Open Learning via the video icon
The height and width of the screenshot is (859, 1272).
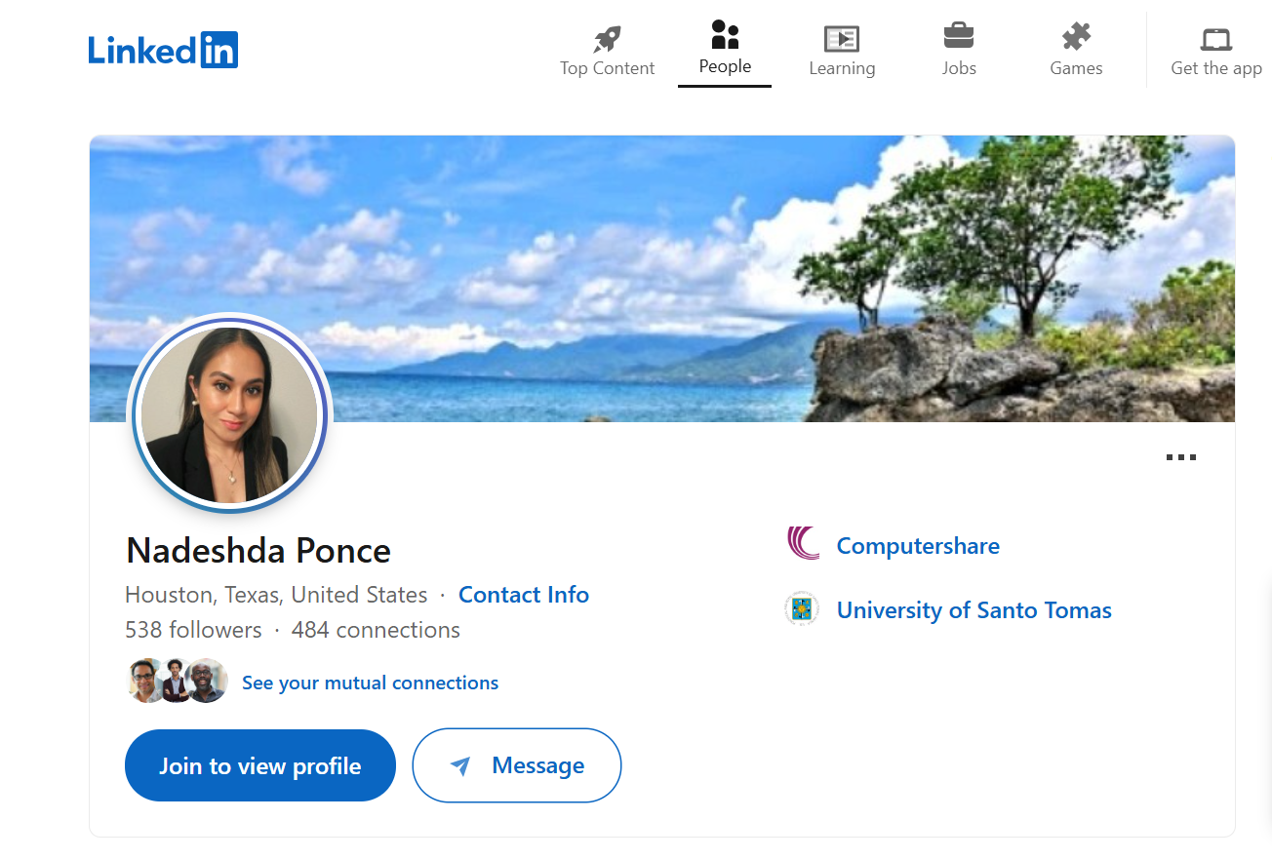(x=841, y=39)
